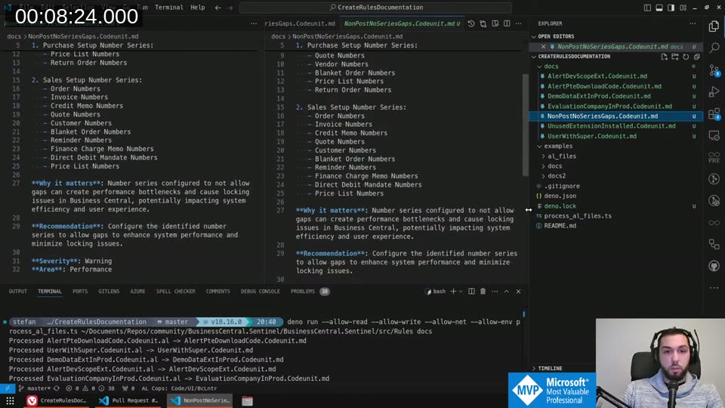Click the master branch in status bar
This screenshot has width=725, height=408.
[34, 388]
